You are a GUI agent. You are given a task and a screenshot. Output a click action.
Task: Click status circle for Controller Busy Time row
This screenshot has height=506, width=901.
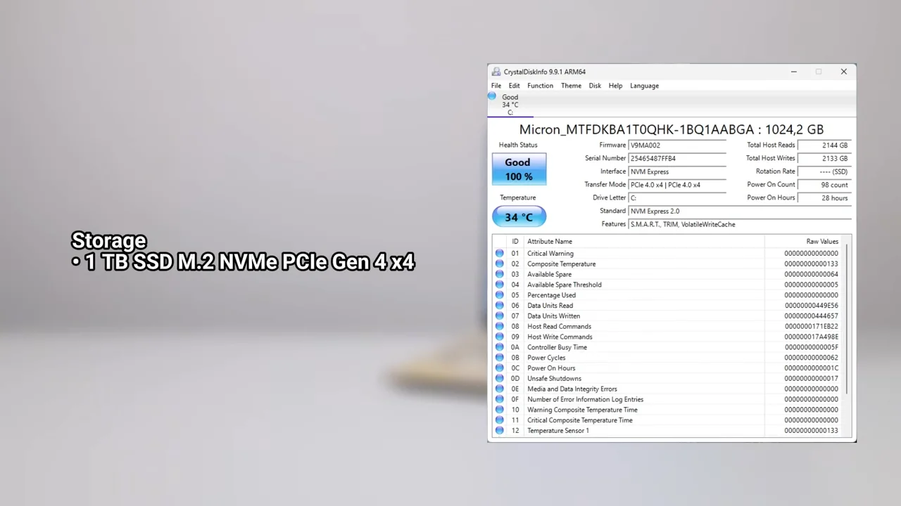pos(499,347)
